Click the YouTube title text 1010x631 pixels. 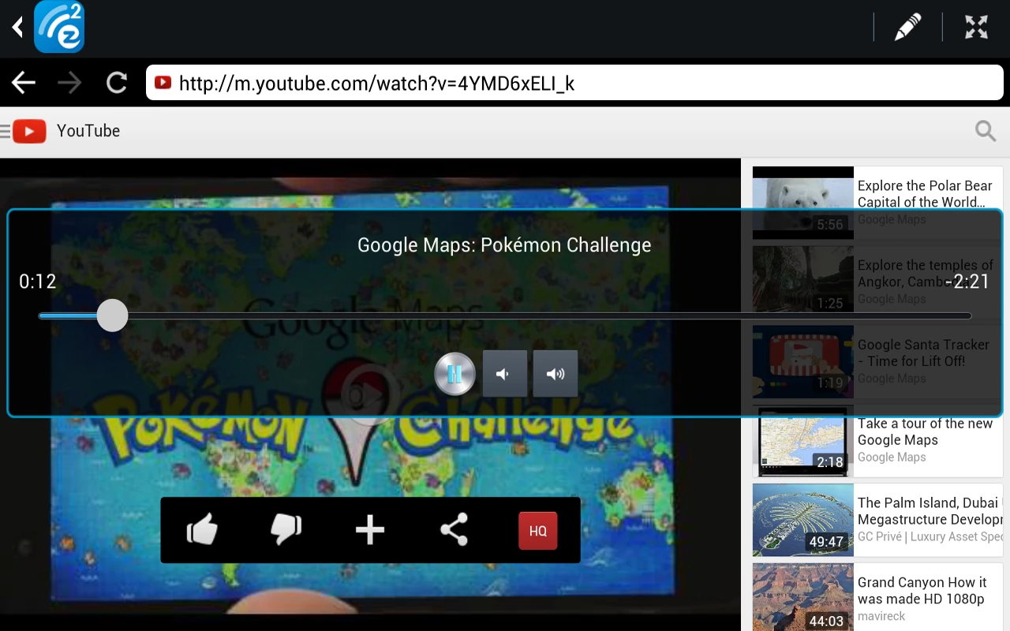pos(88,131)
